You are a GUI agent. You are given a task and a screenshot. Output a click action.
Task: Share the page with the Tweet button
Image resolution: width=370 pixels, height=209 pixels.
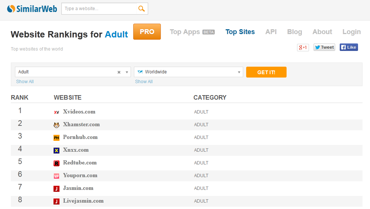point(324,47)
